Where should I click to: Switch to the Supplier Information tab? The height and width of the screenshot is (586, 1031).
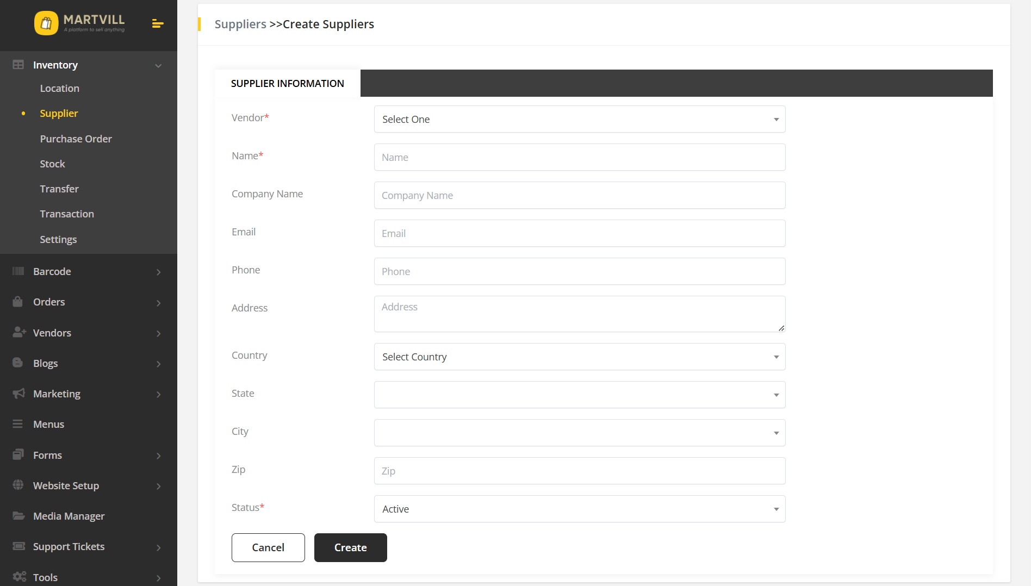point(288,83)
